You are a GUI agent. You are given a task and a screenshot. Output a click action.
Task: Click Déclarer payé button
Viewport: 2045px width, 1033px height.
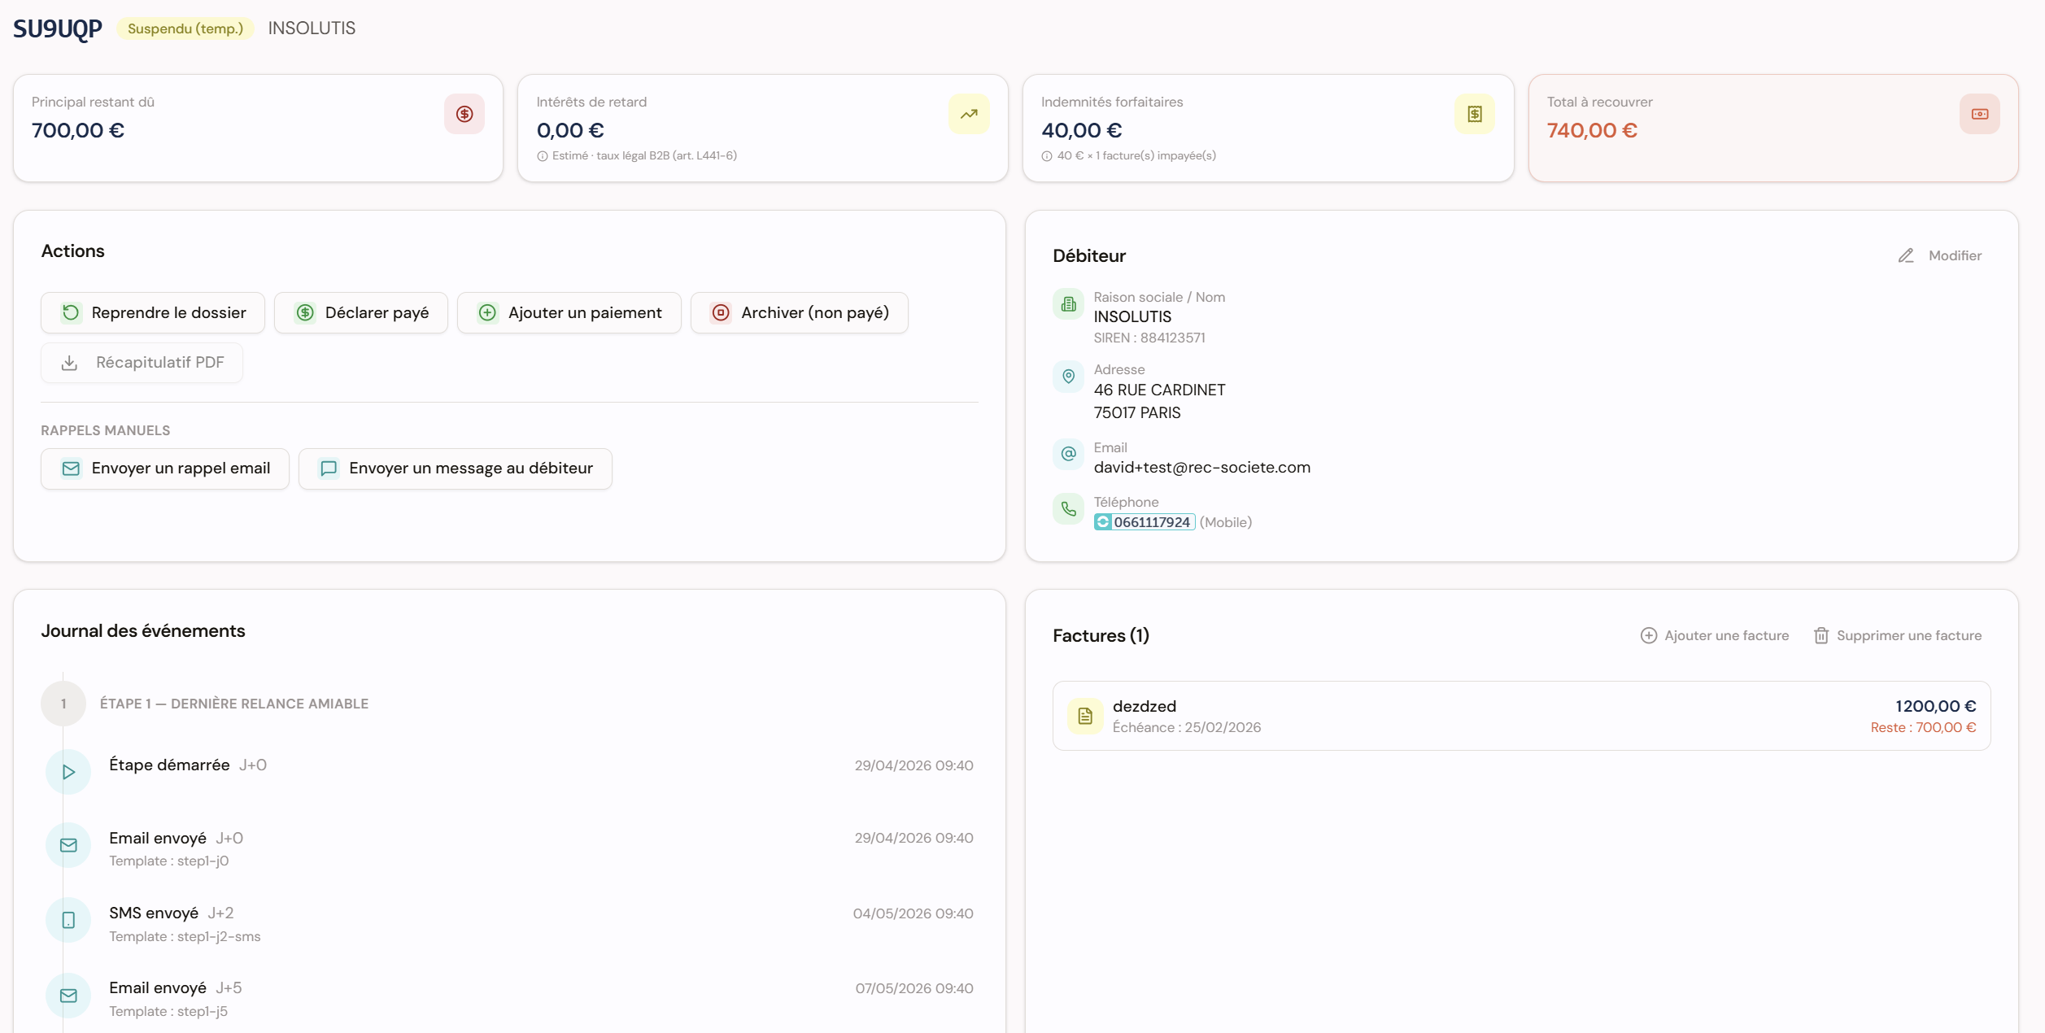361,313
